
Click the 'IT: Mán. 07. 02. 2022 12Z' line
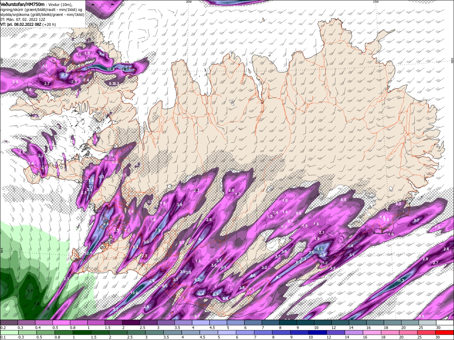point(23,19)
